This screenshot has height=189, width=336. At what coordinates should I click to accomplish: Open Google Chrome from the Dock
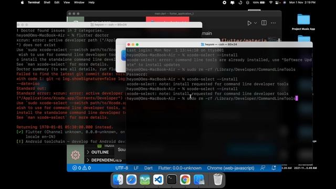tap(185, 180)
